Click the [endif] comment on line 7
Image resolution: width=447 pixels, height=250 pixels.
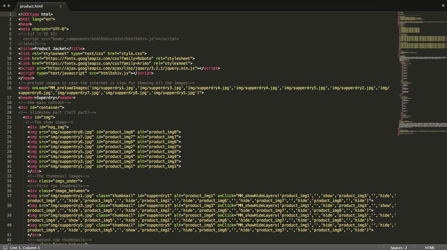[x=32, y=44]
